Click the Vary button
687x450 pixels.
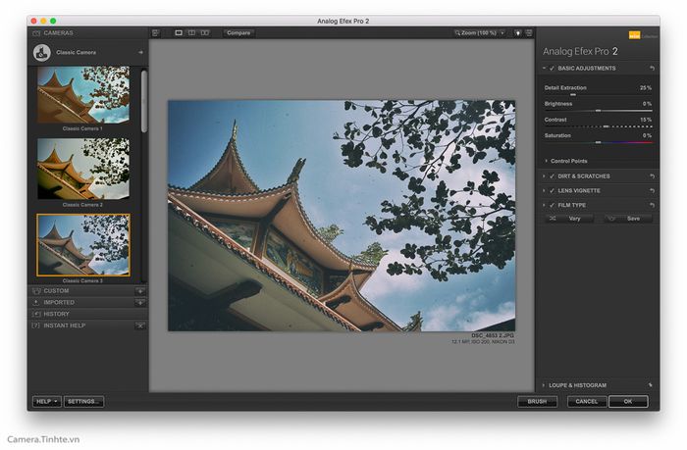pos(569,219)
